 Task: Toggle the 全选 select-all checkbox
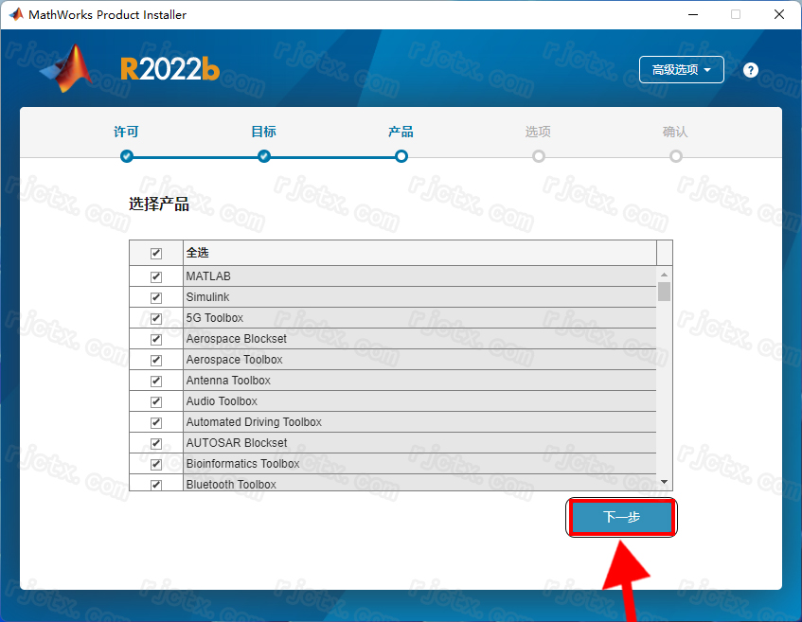156,253
